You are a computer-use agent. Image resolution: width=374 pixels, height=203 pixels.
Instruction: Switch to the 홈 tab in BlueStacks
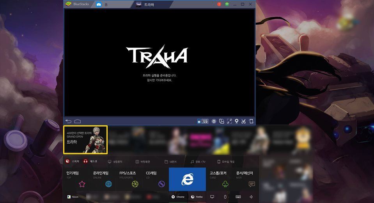coord(113,4)
